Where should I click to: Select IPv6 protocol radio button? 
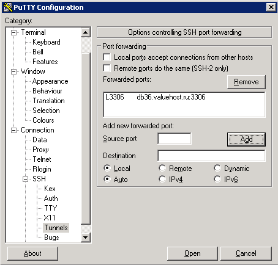217,179
